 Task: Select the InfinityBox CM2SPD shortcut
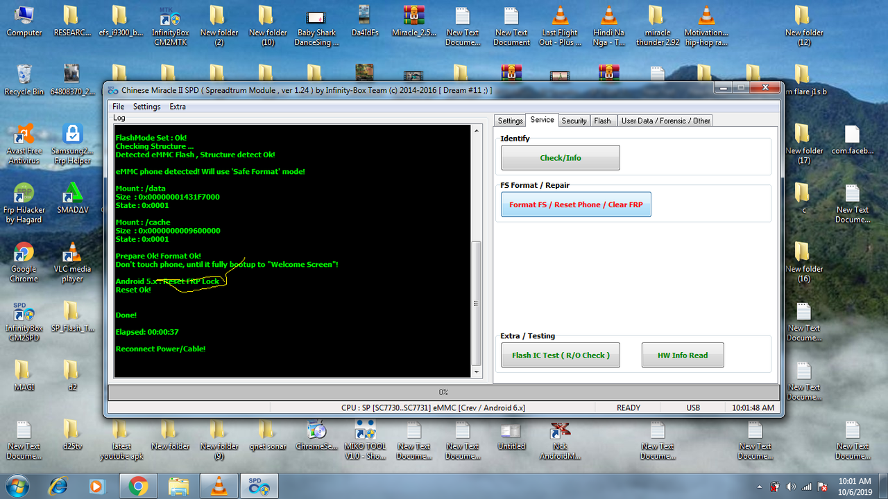[24, 321]
